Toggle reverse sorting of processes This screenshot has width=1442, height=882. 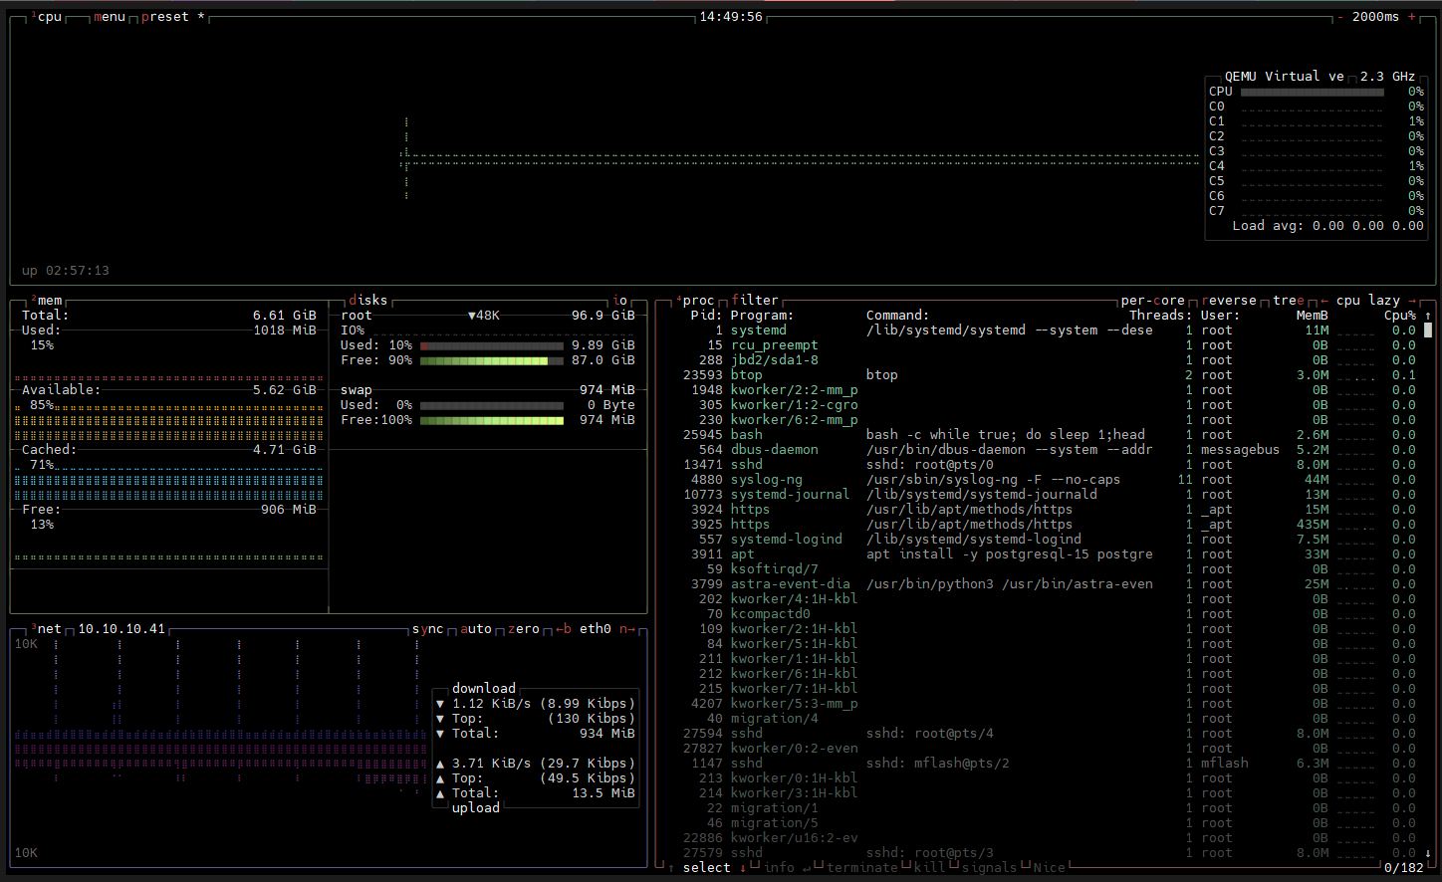[x=1229, y=301]
